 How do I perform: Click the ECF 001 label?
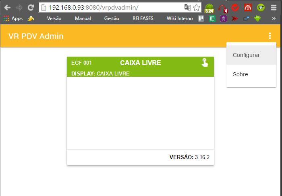(81, 63)
